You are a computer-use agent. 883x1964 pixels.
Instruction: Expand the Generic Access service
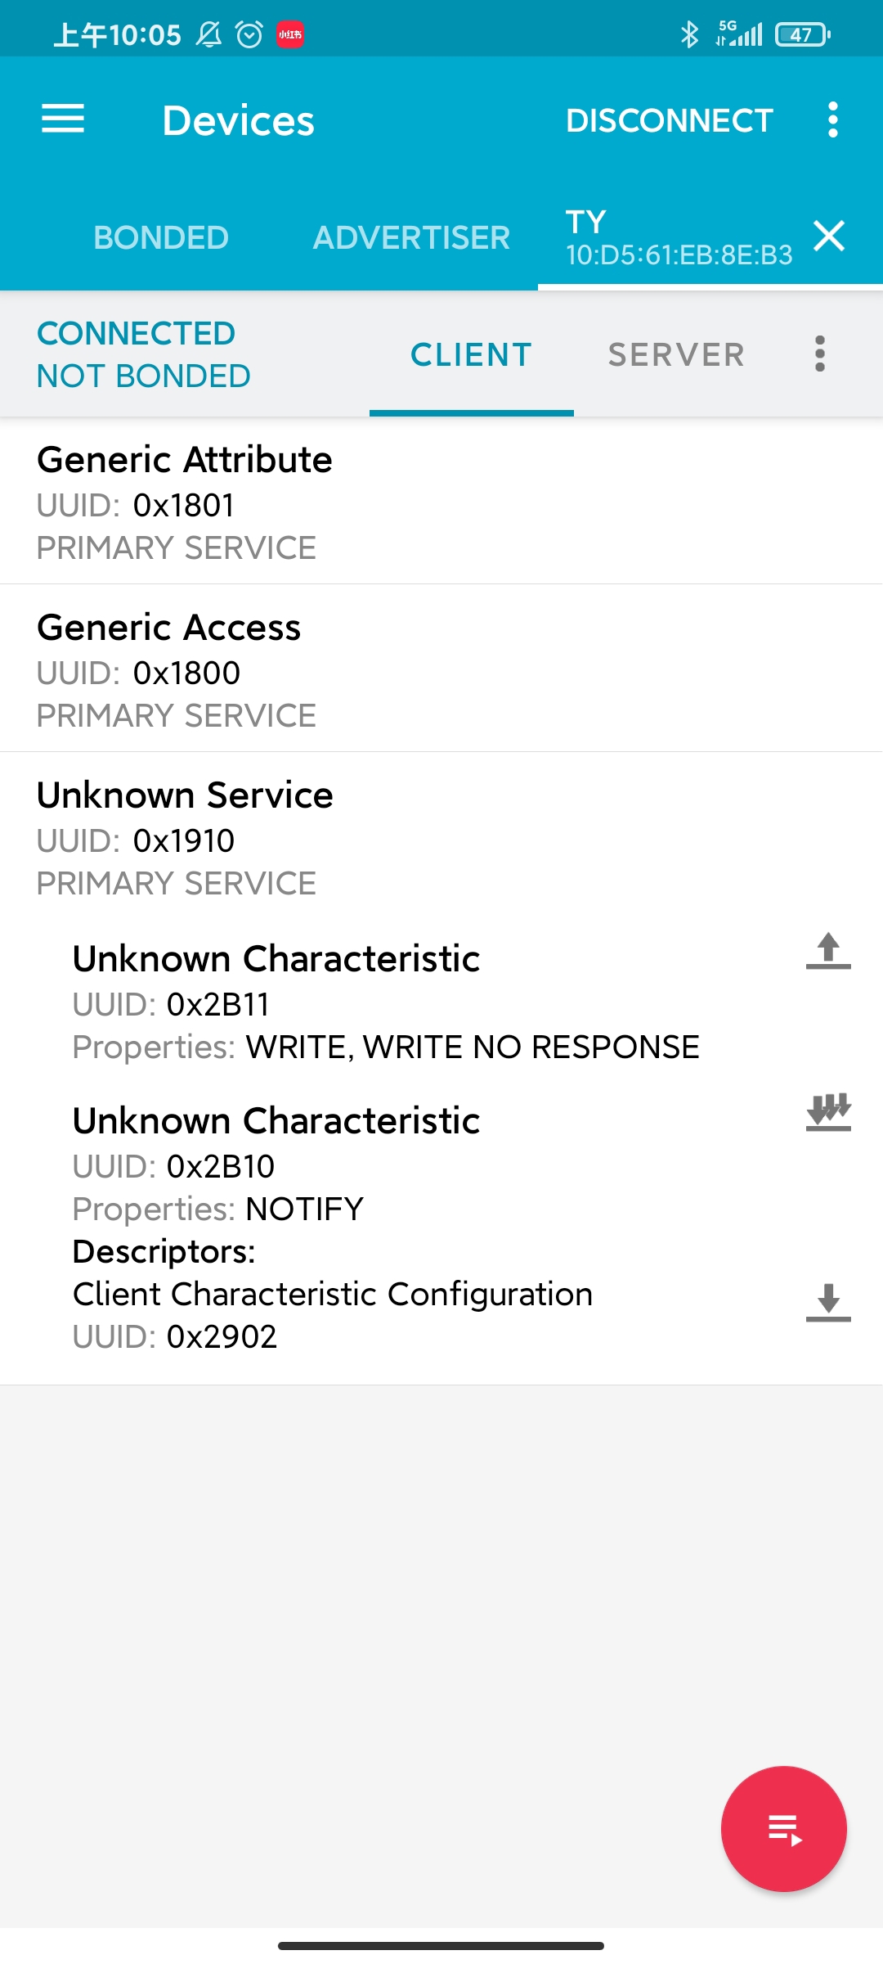(x=441, y=669)
